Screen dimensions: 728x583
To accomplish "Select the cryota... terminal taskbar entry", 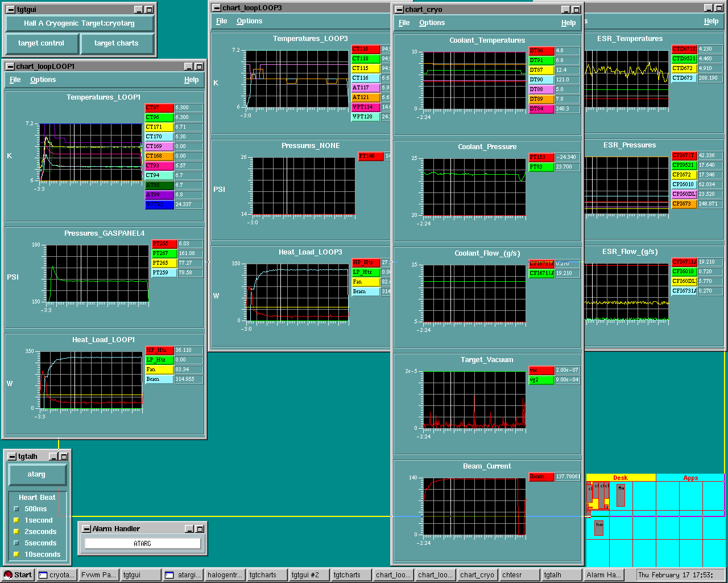I will click(x=56, y=575).
